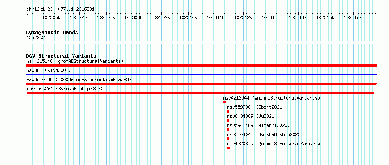Click the 102305k ruler tick label
The width and height of the screenshot is (389, 165).
[x=51, y=17]
